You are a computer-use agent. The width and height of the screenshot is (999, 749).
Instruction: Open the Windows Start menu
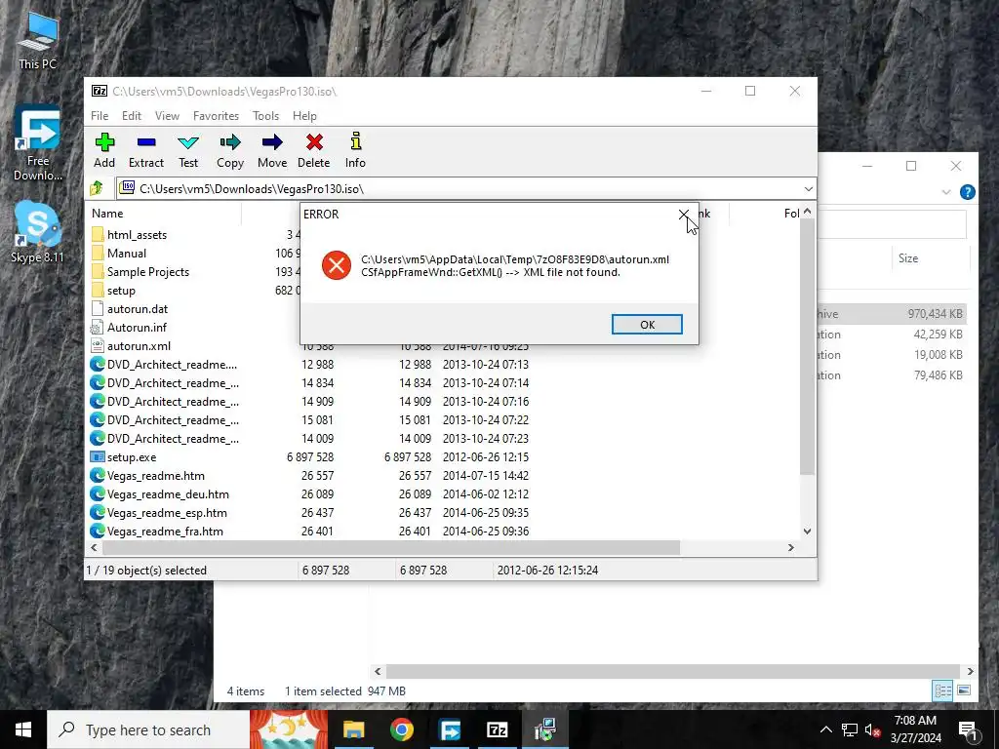tap(23, 729)
